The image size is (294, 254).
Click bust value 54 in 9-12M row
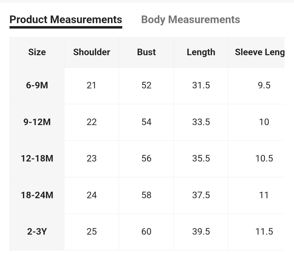(x=146, y=122)
